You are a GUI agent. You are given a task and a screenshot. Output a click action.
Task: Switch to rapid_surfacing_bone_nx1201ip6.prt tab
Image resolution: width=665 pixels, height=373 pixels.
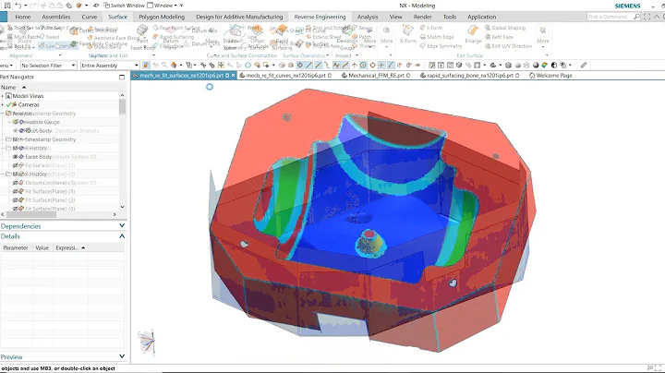click(x=470, y=76)
